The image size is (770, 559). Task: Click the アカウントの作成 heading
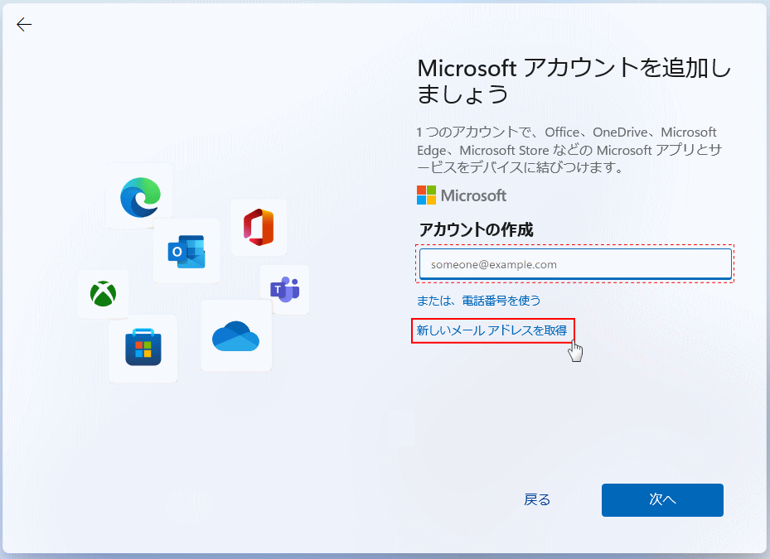[476, 230]
